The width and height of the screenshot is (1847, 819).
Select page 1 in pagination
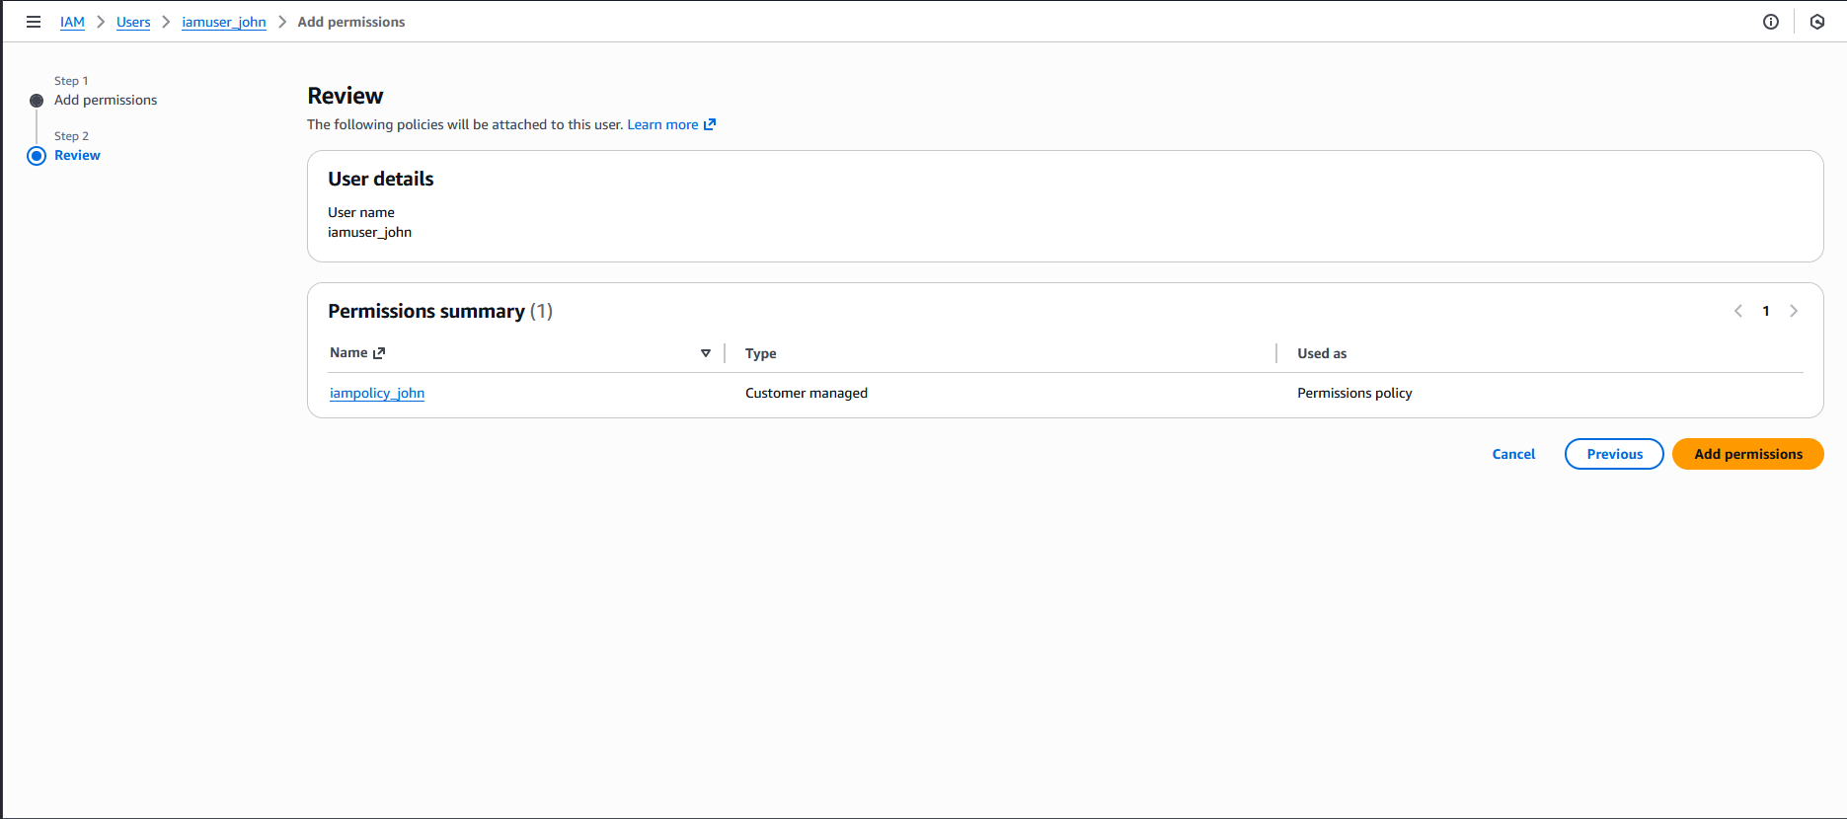point(1766,311)
